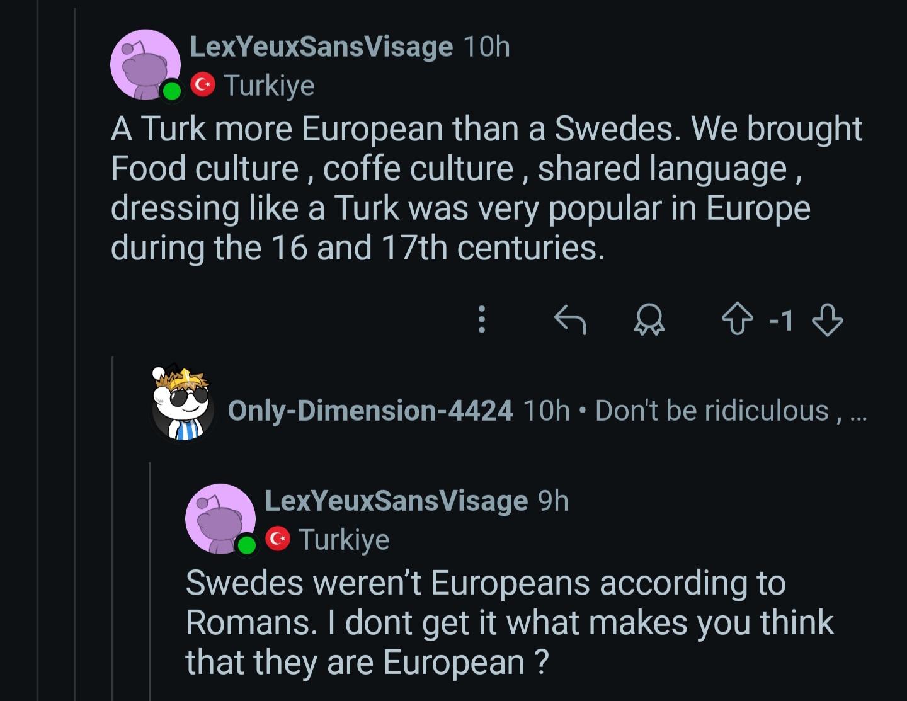
Task: Open the LexYeuxSansVisage avatar on the 9h reply
Action: tap(220, 519)
